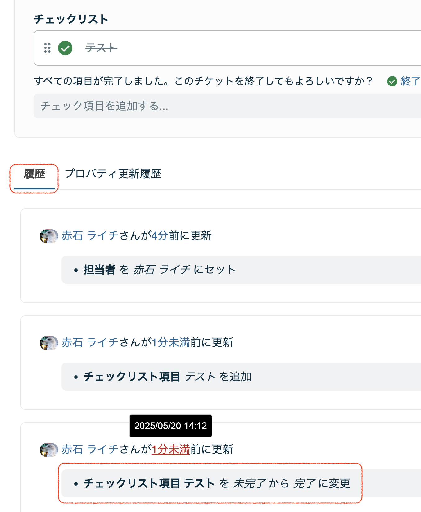
Task: Click the strikethrough テスト item text
Action: [101, 48]
